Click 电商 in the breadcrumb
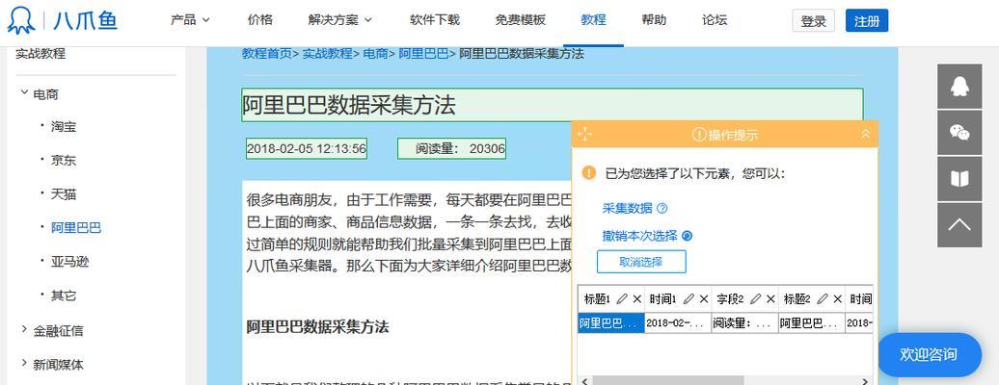Viewport: 999px width, 385px height. click(x=376, y=54)
